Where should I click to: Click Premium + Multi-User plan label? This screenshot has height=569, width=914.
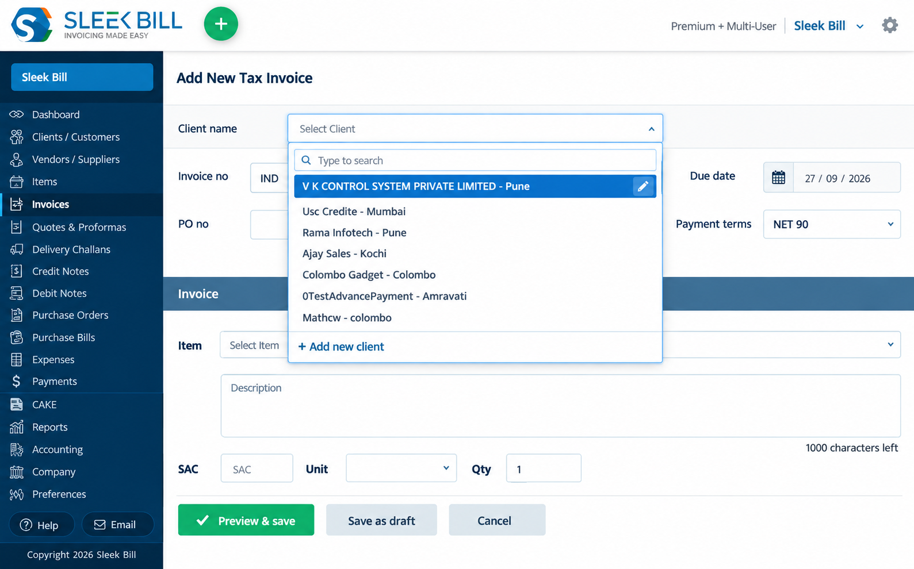(x=723, y=26)
